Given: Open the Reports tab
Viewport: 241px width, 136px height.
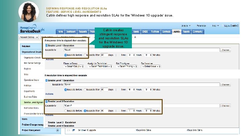Looking at the screenshot, I should point(186,32).
